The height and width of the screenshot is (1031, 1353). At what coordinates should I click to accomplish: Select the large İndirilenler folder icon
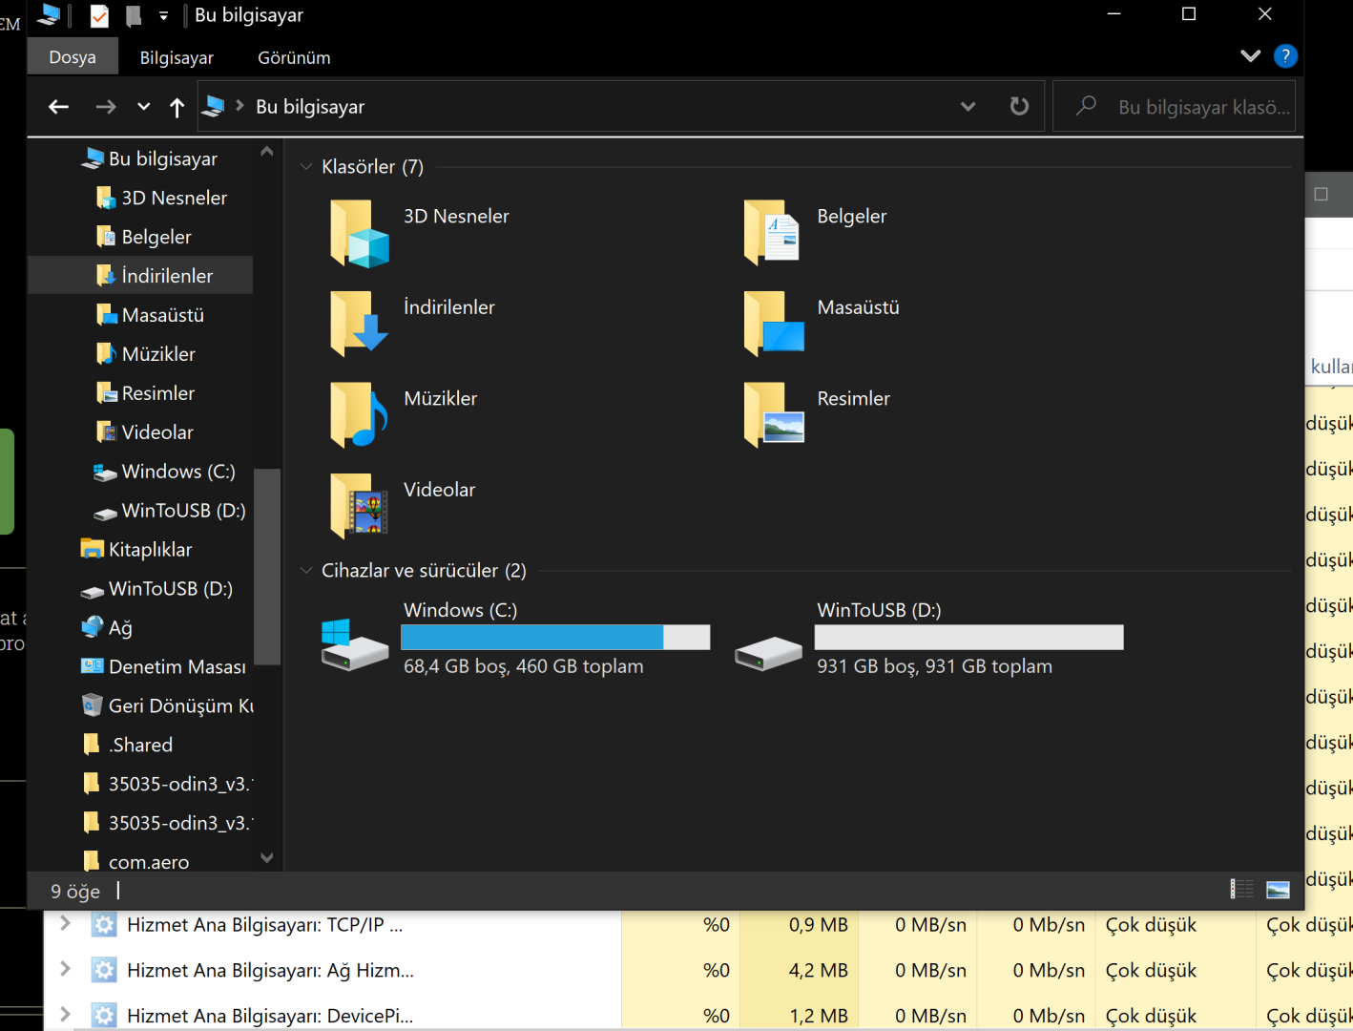click(x=360, y=324)
